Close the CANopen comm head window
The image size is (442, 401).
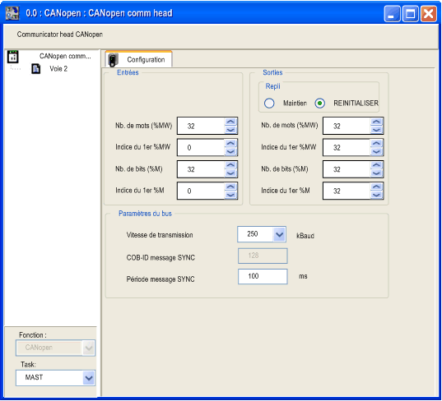tap(429, 13)
